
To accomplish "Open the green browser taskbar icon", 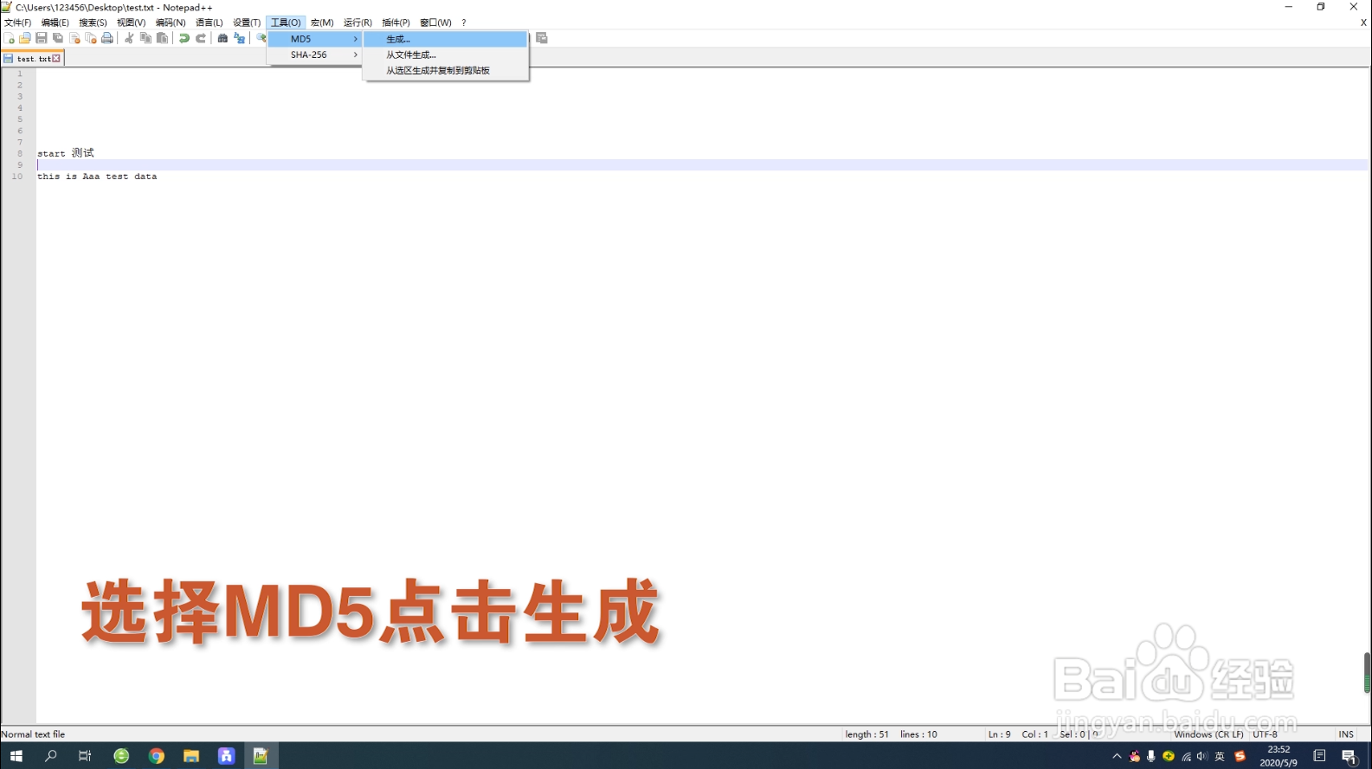I will (121, 756).
